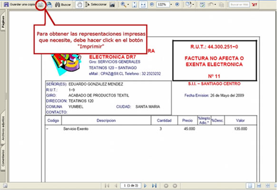Screen dimensions: 277x190
Task: Click the zoom out minus button
Action: coord(152,5)
